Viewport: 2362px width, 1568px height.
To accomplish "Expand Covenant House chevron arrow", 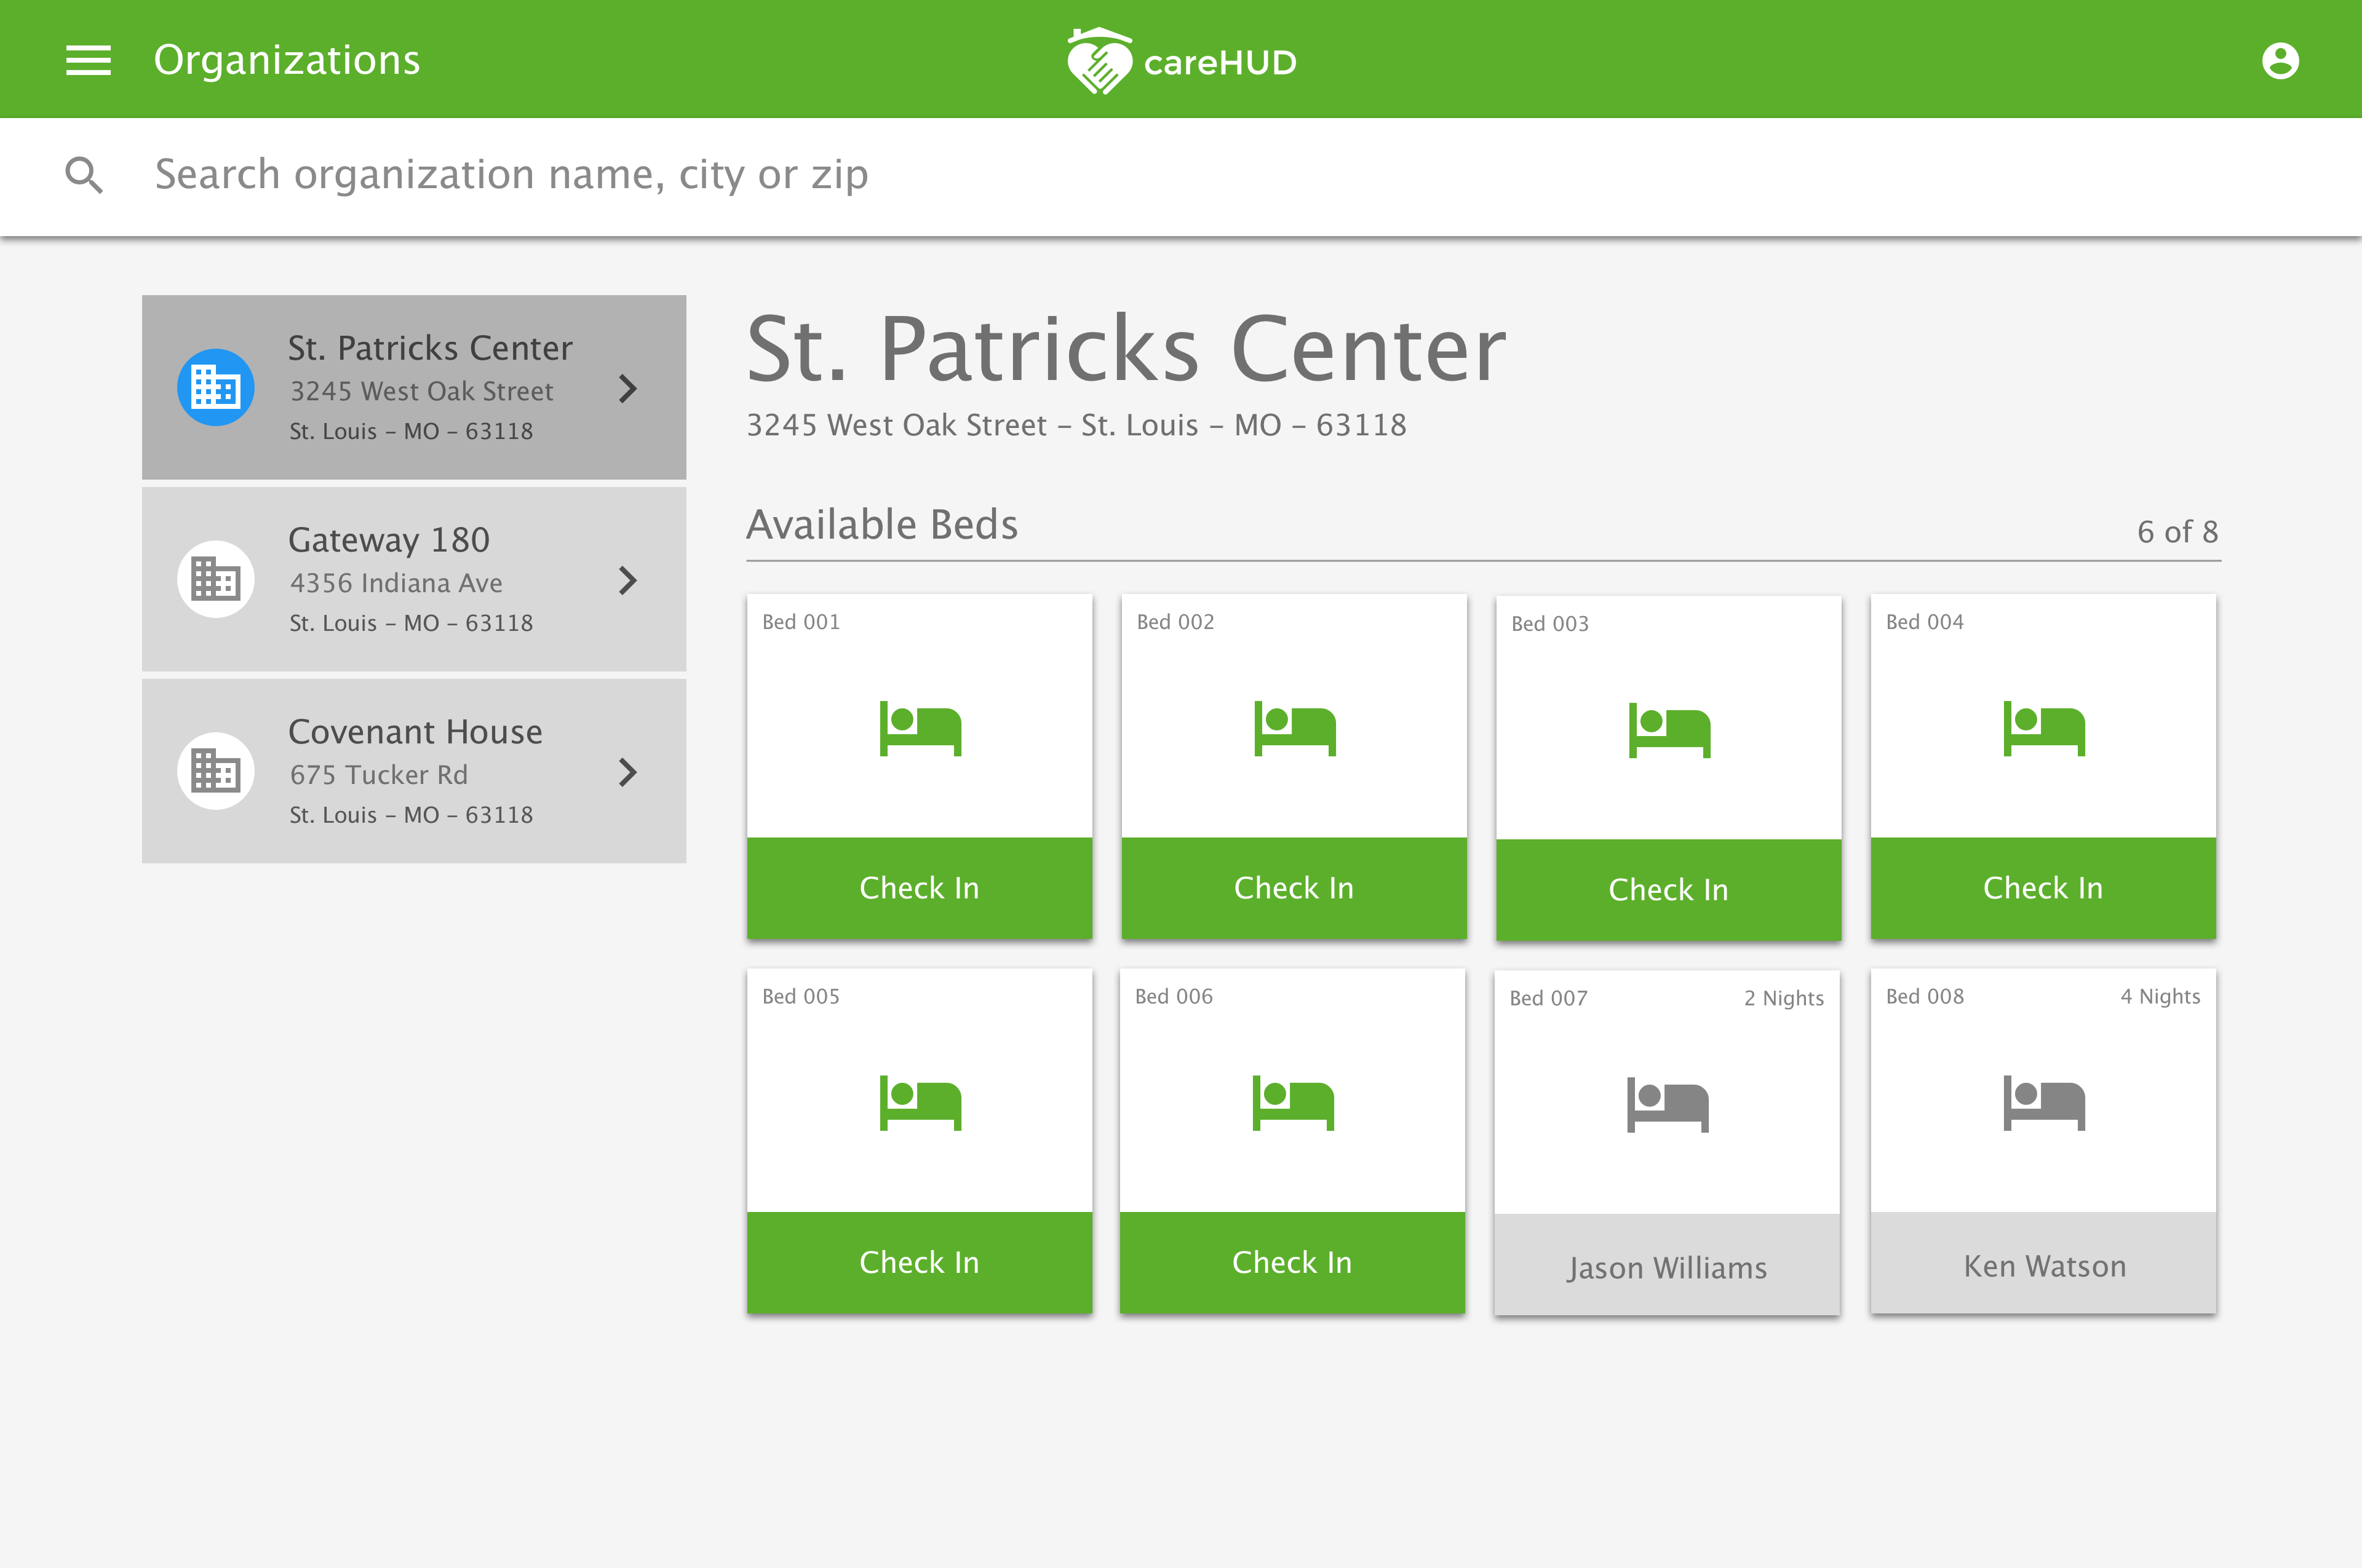I will (x=627, y=772).
